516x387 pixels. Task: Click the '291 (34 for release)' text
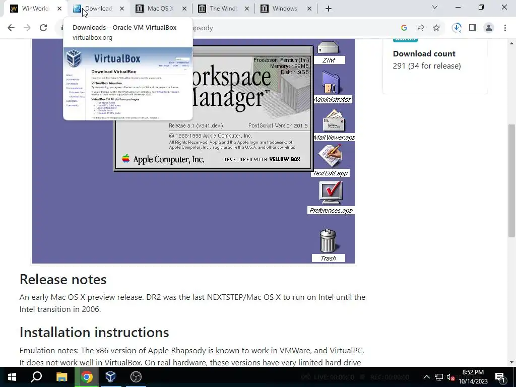tap(427, 66)
